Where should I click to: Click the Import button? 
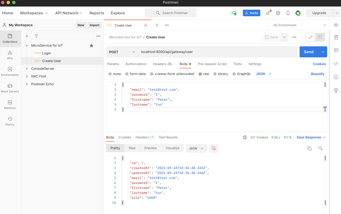coord(95,25)
